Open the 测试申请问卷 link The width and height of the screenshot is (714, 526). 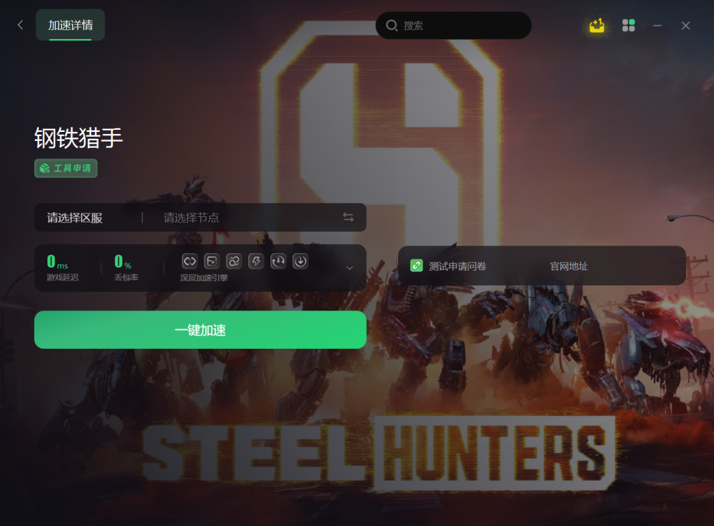point(457,266)
